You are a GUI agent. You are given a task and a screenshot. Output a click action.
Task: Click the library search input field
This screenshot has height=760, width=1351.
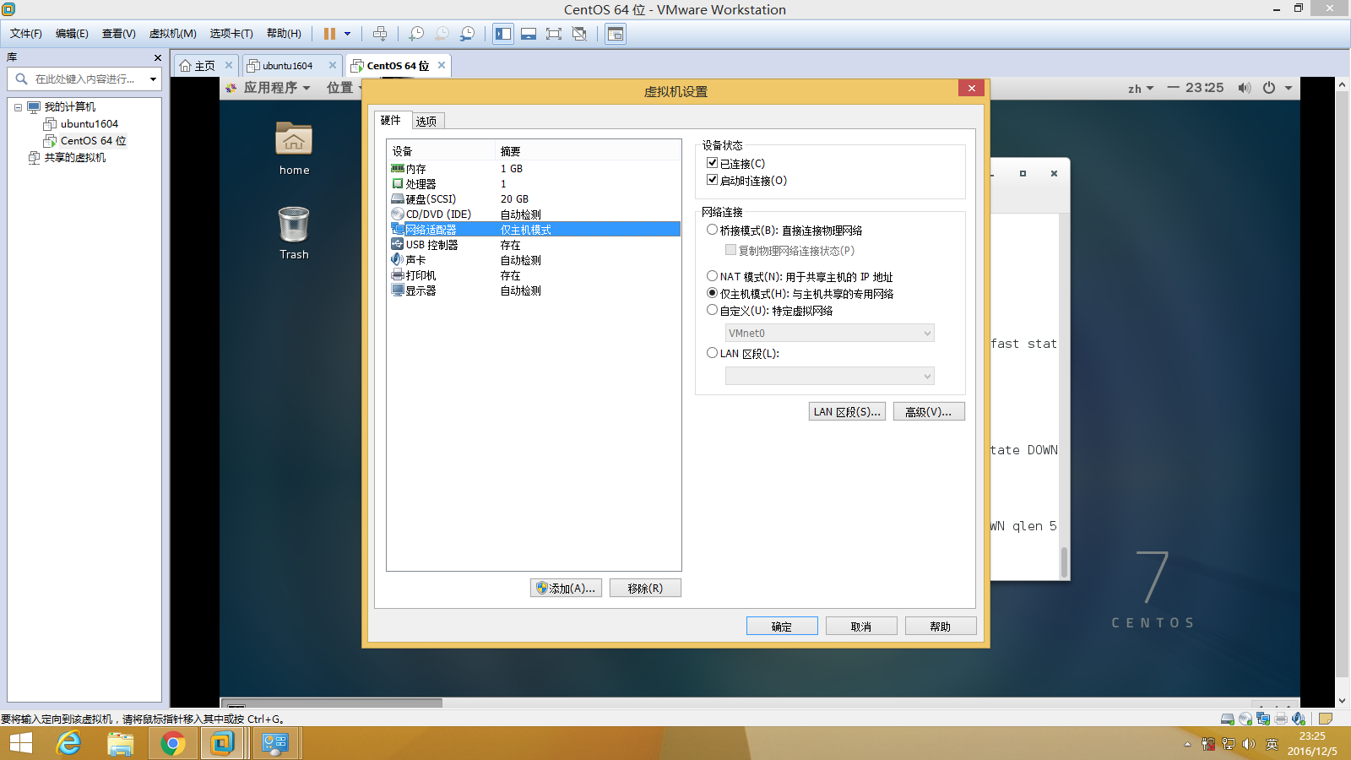[x=80, y=79]
